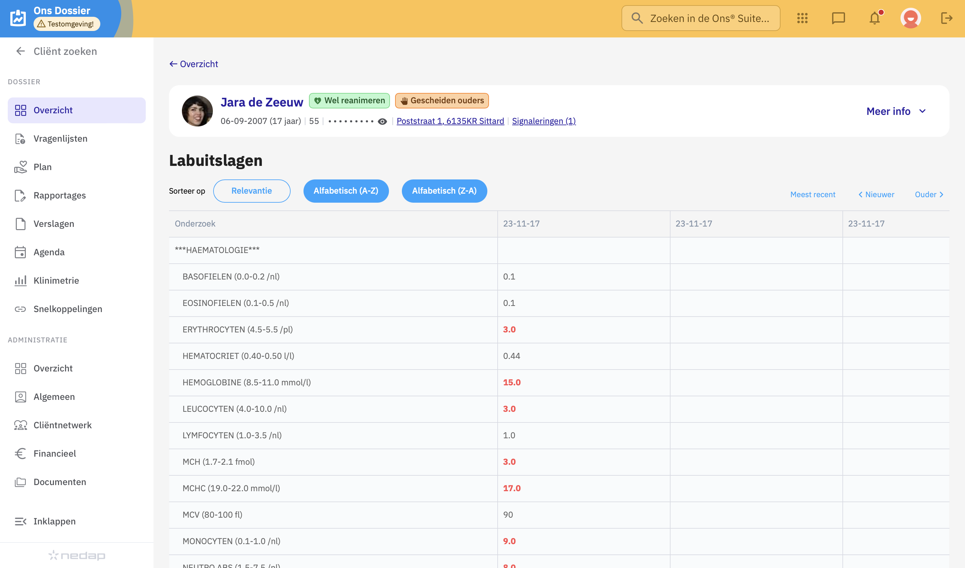Screen dimensions: 965x568
Task: Select Relevantie sort option
Action: pos(252,191)
